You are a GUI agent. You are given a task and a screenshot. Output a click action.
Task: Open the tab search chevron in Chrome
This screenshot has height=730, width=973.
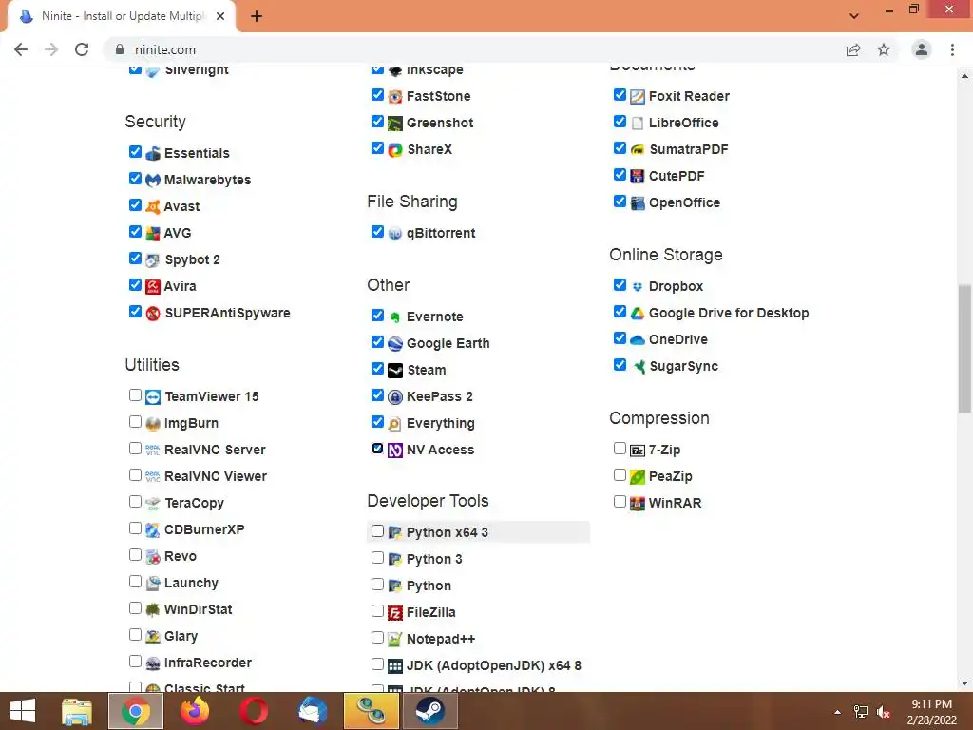854,15
